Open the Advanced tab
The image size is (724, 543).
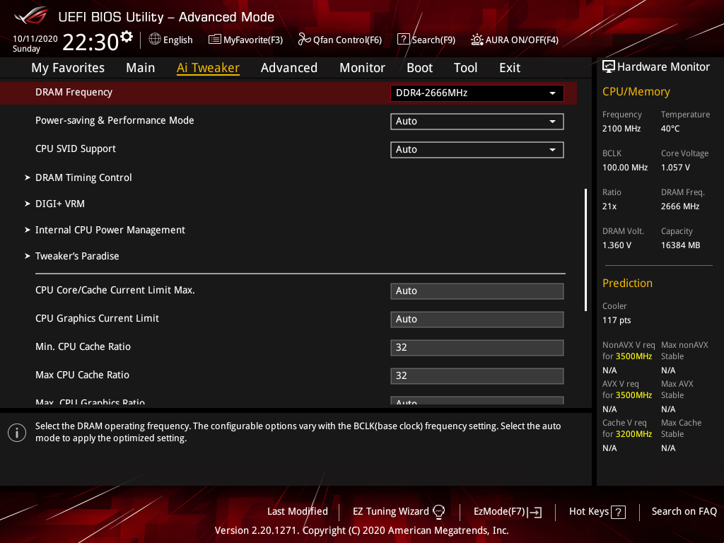(289, 68)
